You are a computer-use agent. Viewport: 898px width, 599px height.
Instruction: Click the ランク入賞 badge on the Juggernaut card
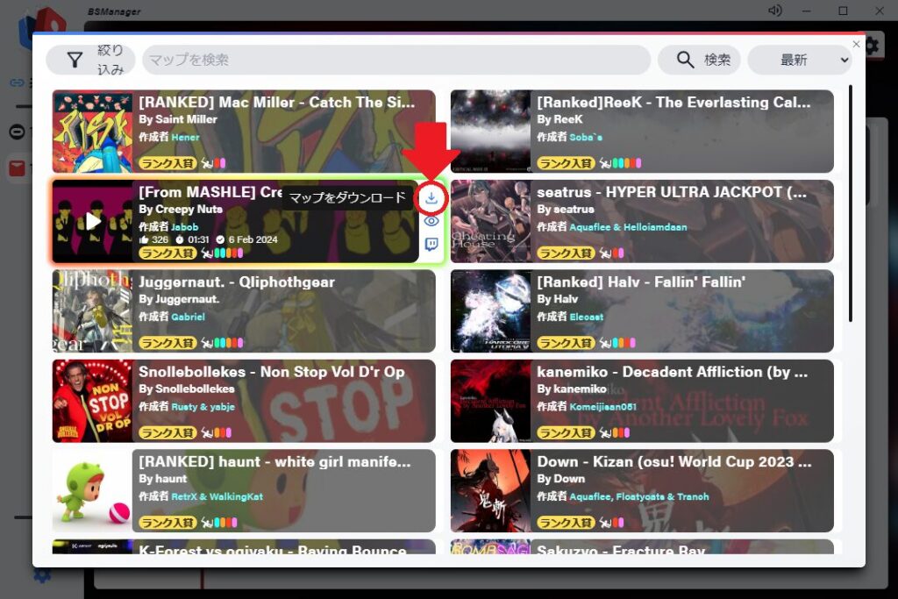click(167, 343)
